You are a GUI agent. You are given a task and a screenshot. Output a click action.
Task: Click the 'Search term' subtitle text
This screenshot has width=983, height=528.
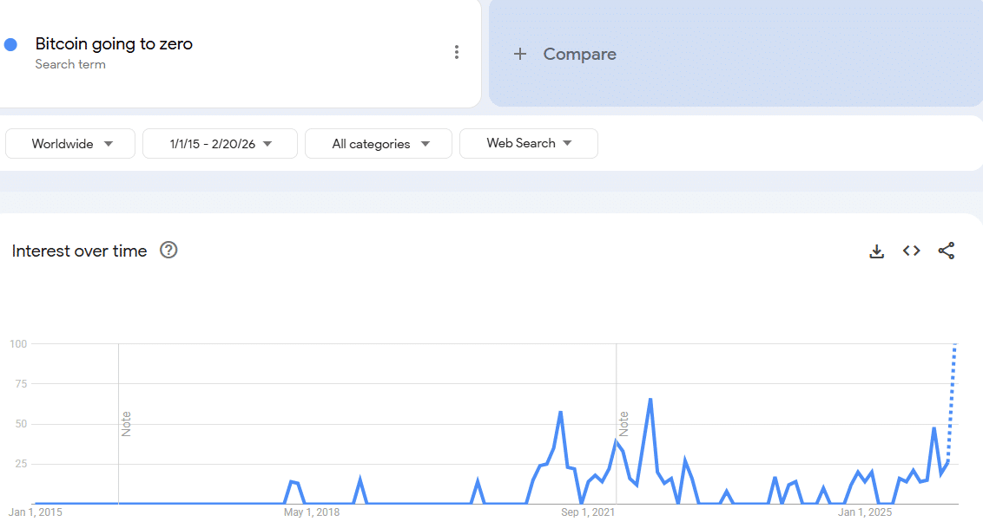[x=70, y=64]
